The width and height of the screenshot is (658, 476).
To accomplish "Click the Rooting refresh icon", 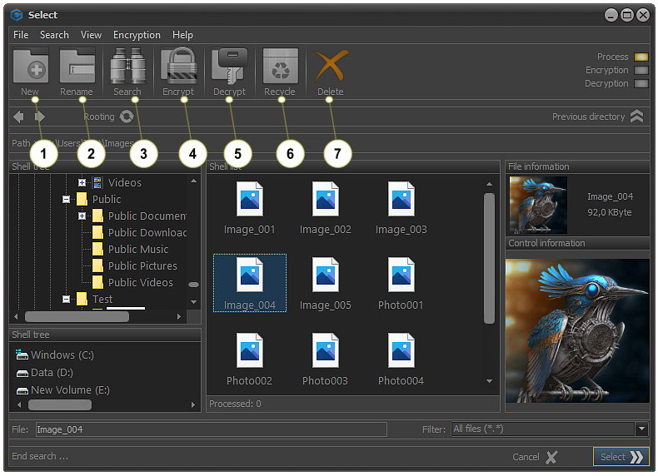I will [127, 117].
